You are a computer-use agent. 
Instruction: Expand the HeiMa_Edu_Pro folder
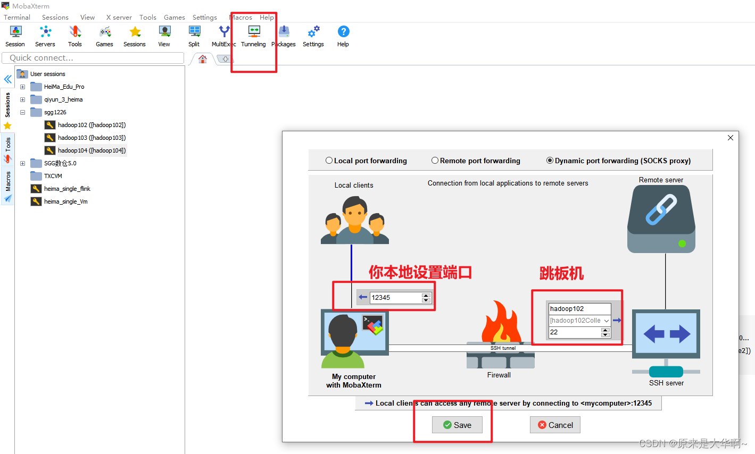[22, 87]
